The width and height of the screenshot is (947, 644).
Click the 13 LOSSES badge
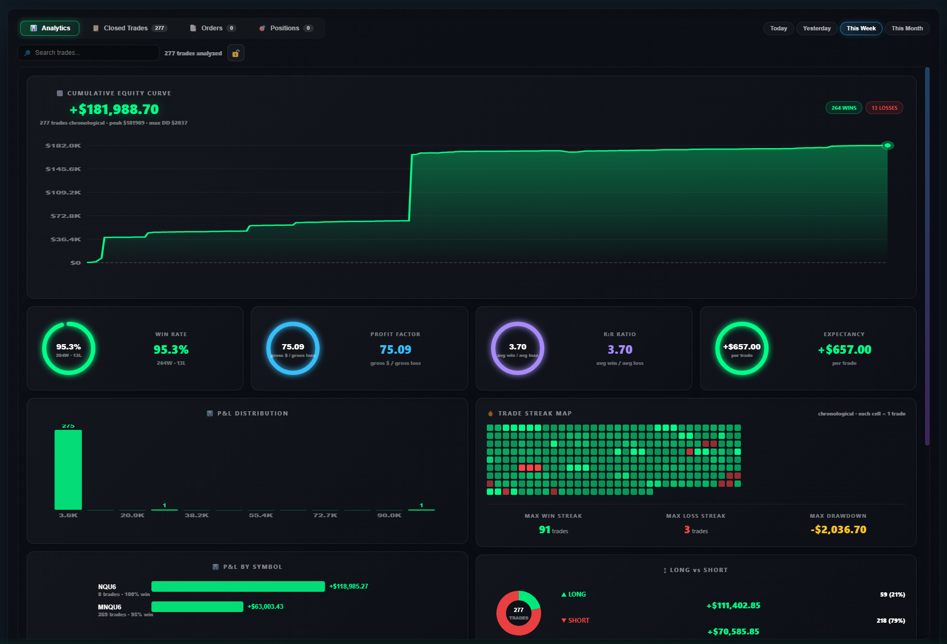pyautogui.click(x=884, y=108)
